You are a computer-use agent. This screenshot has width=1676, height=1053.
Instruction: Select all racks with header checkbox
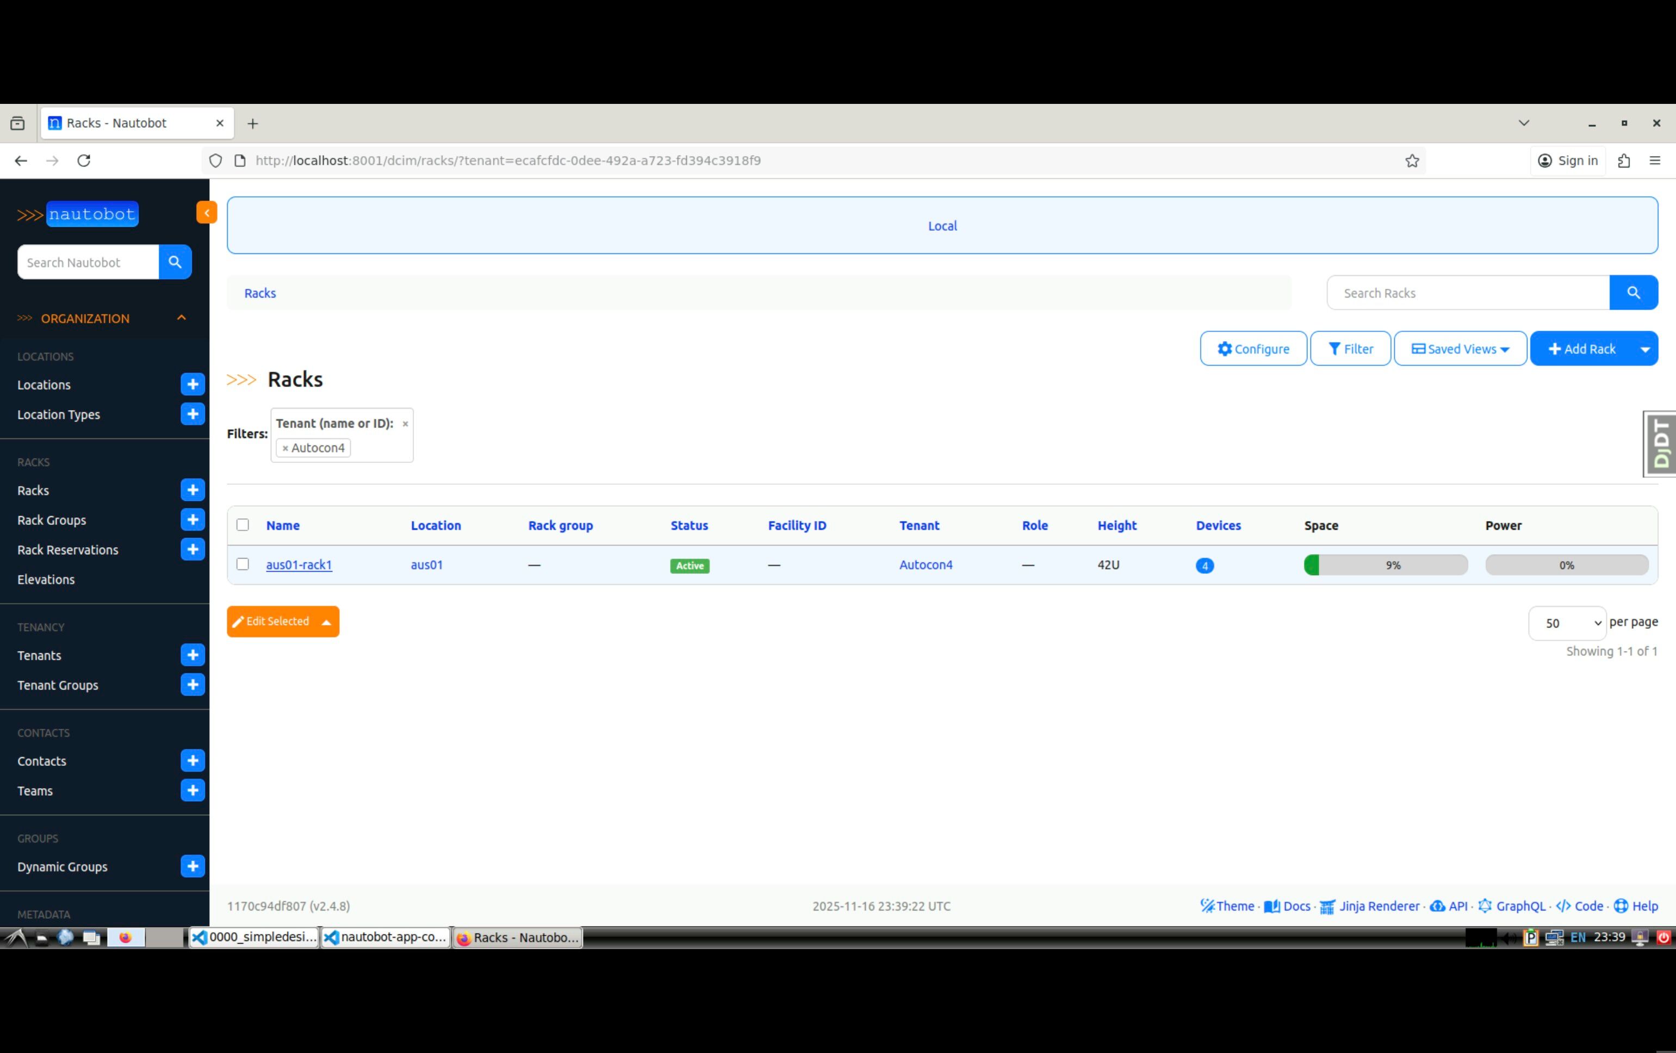pyautogui.click(x=242, y=525)
